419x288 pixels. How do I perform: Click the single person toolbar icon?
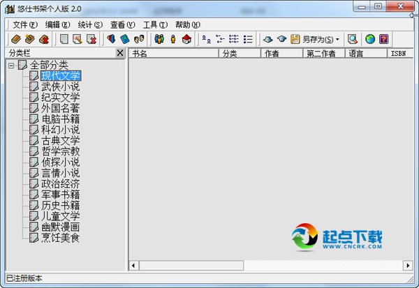point(173,39)
